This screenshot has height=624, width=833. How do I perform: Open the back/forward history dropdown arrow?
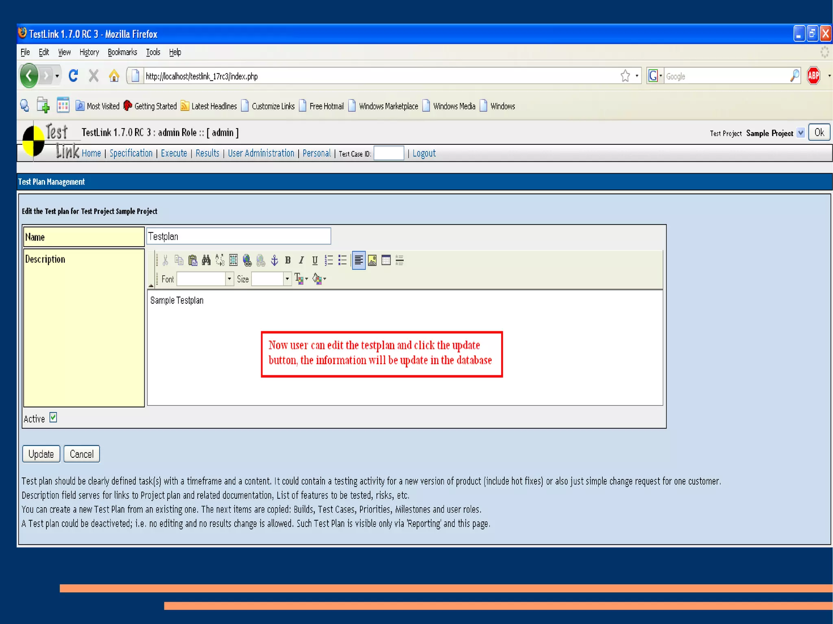click(57, 76)
